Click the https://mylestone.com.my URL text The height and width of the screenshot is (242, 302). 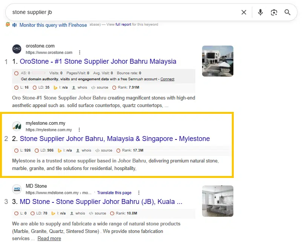point(49,130)
